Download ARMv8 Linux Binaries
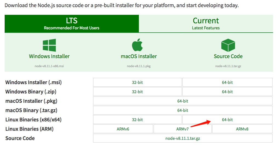The height and width of the screenshot is (145, 278). pos(242,129)
